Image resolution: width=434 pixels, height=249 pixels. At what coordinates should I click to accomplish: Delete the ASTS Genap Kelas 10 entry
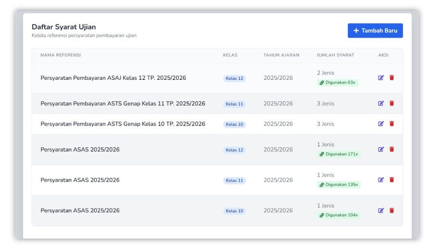392,124
